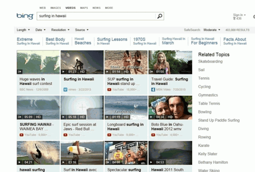Screen dimensions: 255x172
Task: Click the Tennis related topic
Action: point(204,78)
